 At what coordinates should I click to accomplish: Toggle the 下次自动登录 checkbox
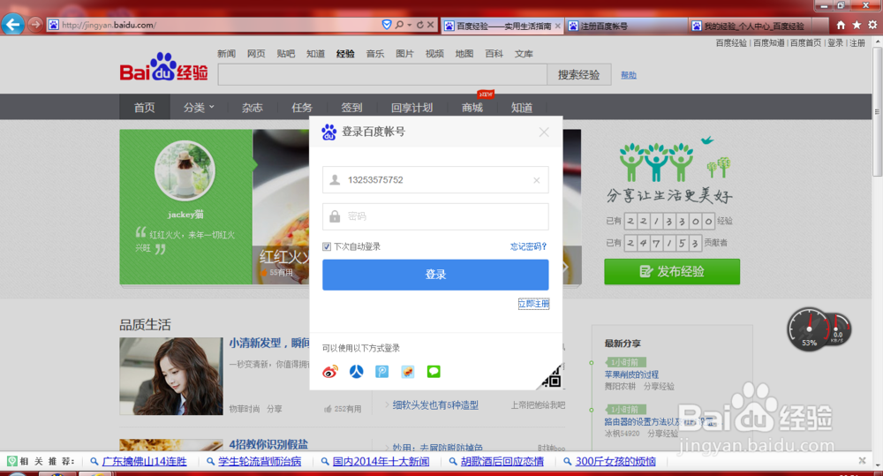(x=327, y=246)
